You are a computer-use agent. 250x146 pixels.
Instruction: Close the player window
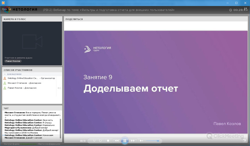245,3
